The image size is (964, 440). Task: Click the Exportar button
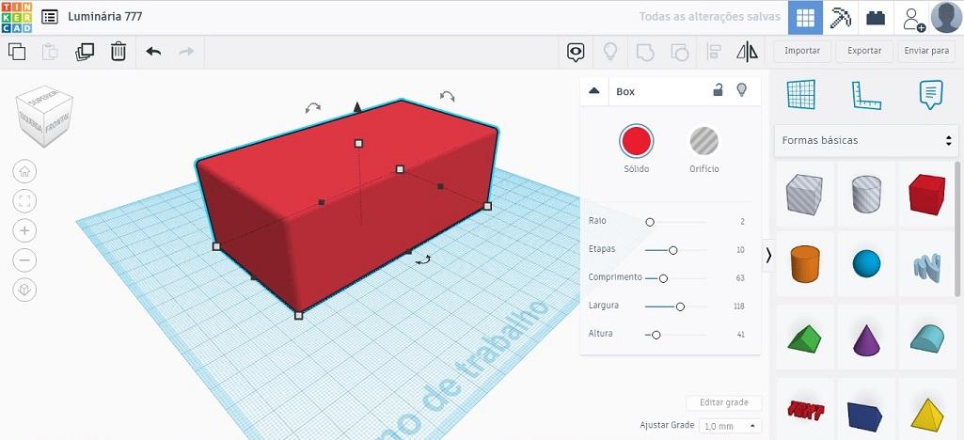864,51
